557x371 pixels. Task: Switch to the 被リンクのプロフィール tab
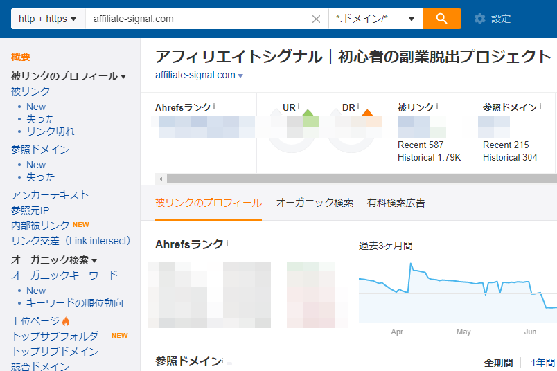coord(209,203)
